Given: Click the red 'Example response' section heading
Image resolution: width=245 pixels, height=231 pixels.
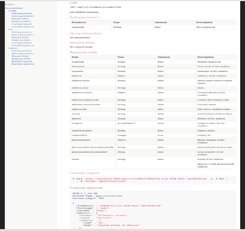Looking at the screenshot, I should tap(86, 188).
